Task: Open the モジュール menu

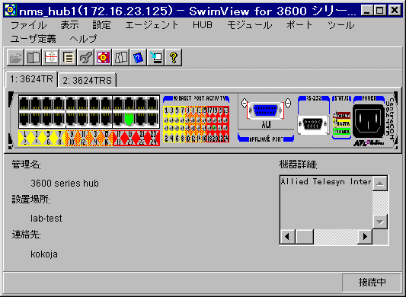Action: point(250,25)
